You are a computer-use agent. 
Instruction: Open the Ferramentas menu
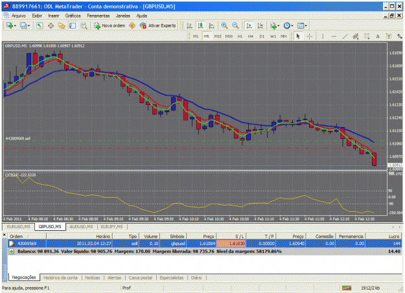pos(98,16)
